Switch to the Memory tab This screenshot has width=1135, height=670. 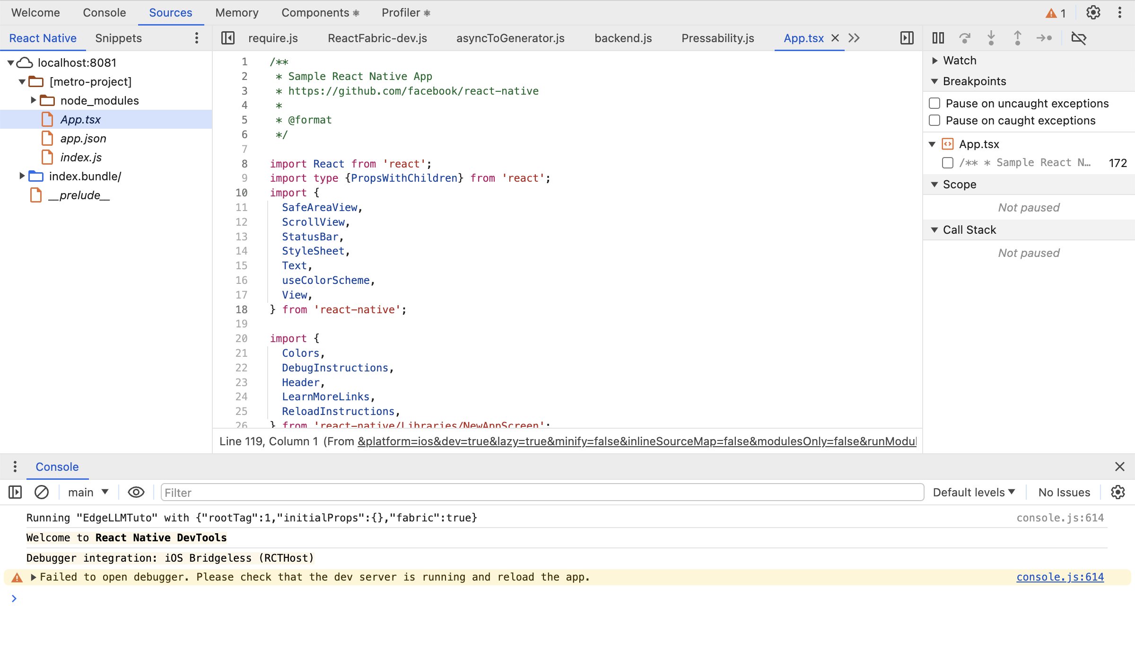click(236, 13)
